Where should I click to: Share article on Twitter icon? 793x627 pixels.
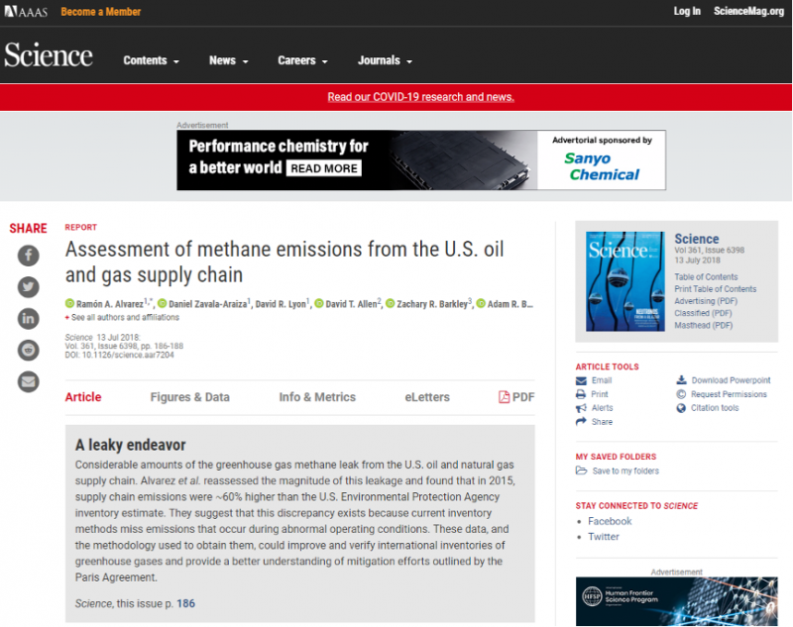pos(29,287)
